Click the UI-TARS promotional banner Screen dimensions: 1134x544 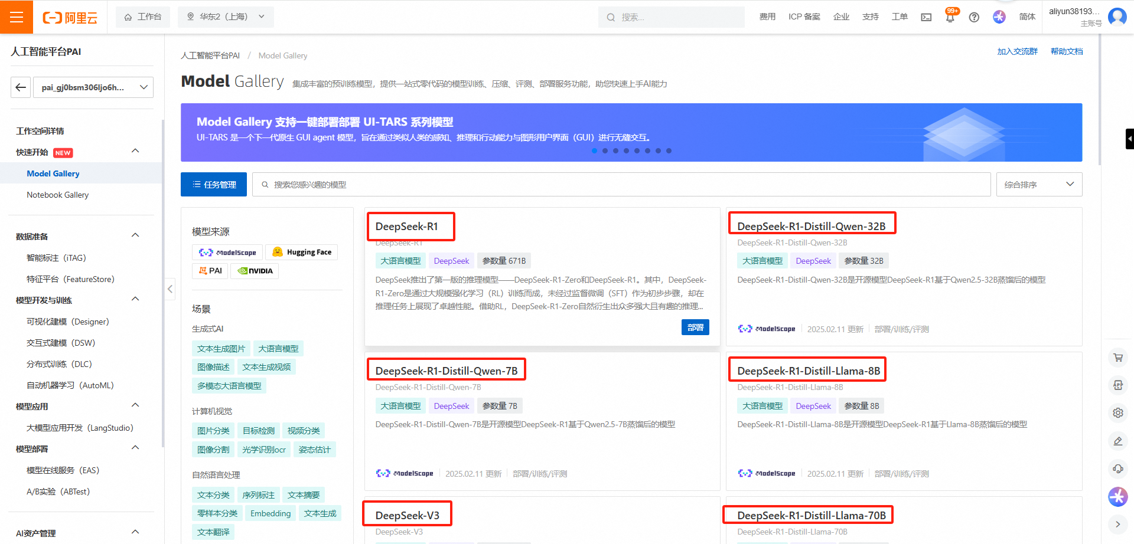coord(631,132)
